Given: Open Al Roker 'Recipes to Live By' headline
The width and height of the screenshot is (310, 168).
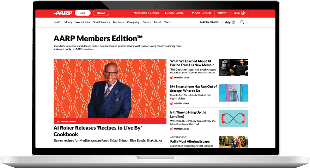Looking at the screenshot, I should pos(98,131).
